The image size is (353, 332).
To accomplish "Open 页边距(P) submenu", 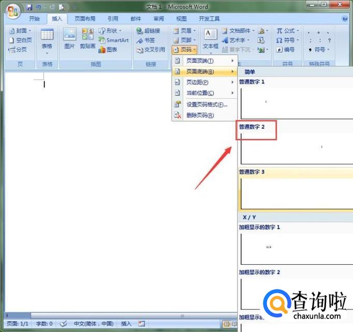I will click(204, 82).
